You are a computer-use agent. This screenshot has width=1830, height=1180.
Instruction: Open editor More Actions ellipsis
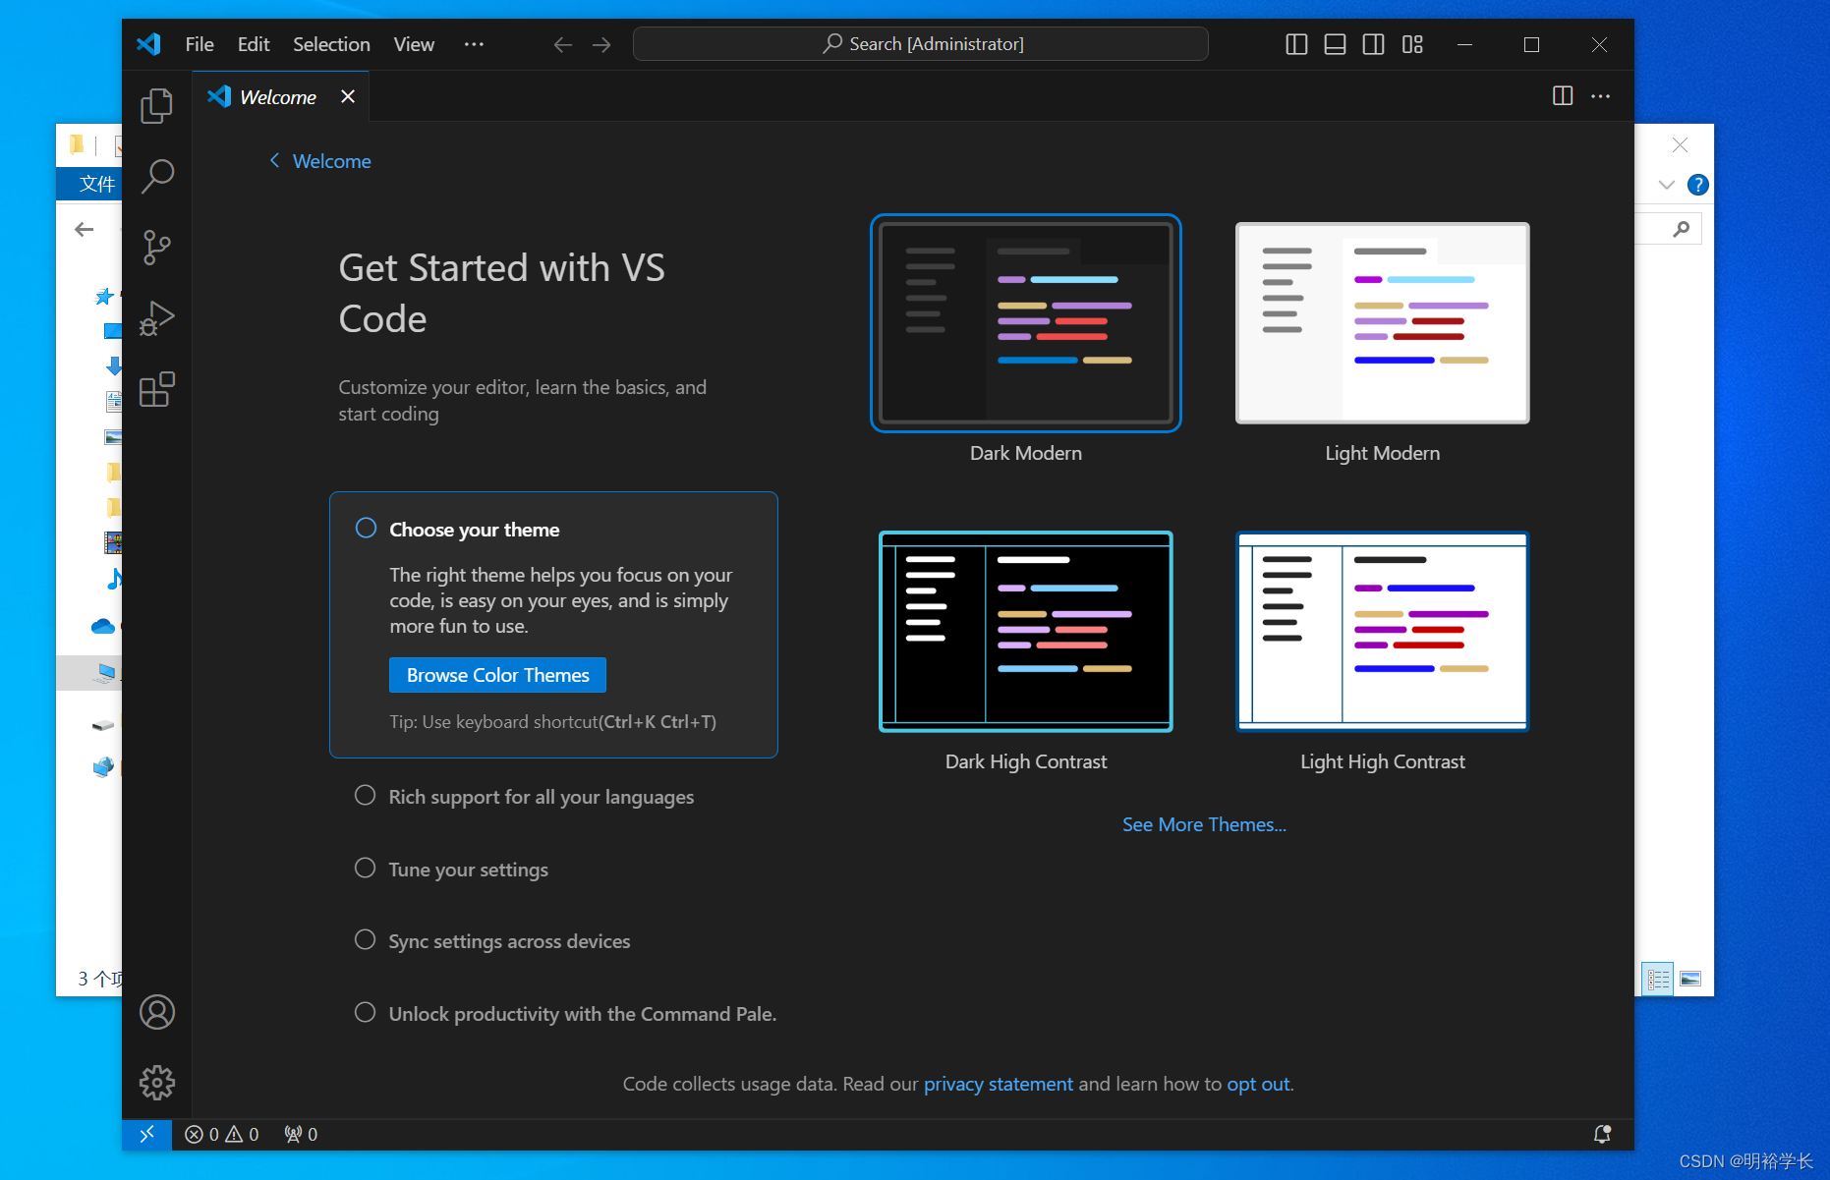point(1600,96)
